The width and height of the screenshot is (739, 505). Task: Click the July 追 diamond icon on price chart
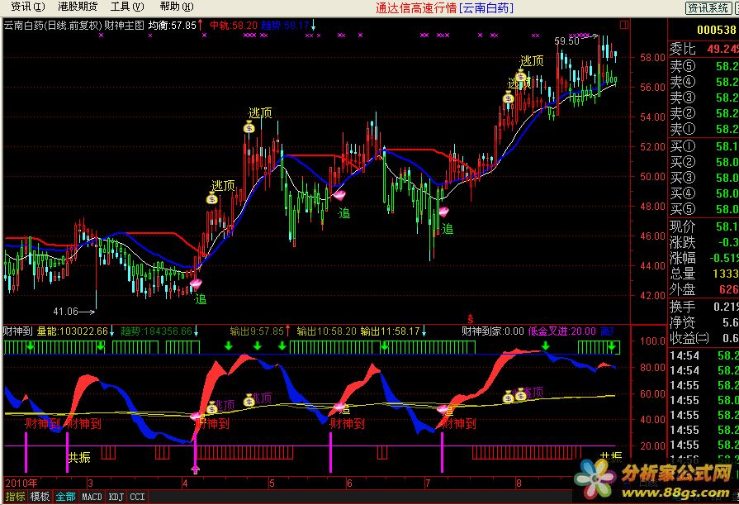coord(443,211)
